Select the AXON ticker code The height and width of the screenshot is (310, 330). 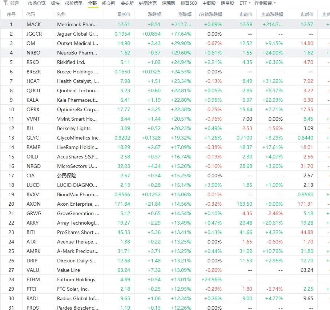(33, 204)
